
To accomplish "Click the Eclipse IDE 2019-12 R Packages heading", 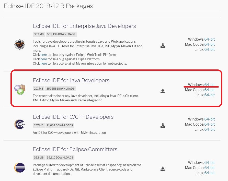I will pyautogui.click(x=48, y=6).
